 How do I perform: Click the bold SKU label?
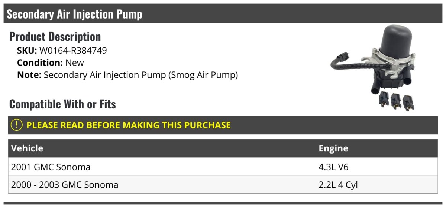[27, 51]
